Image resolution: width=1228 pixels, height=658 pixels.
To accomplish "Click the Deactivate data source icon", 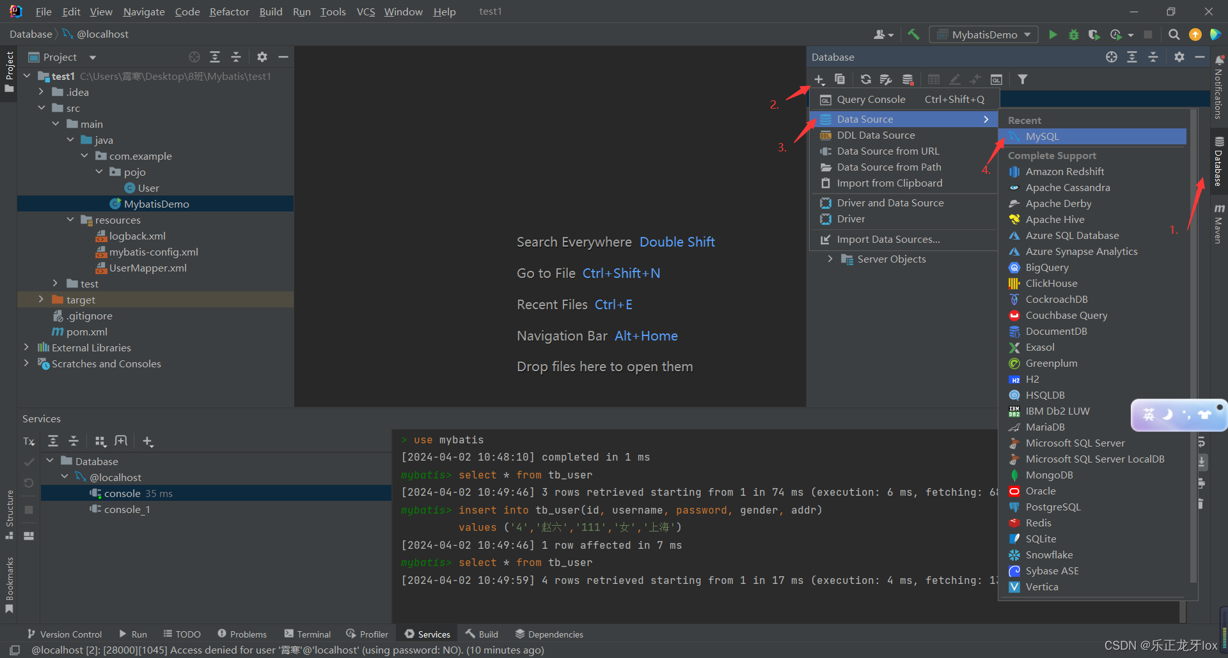I will coord(908,79).
